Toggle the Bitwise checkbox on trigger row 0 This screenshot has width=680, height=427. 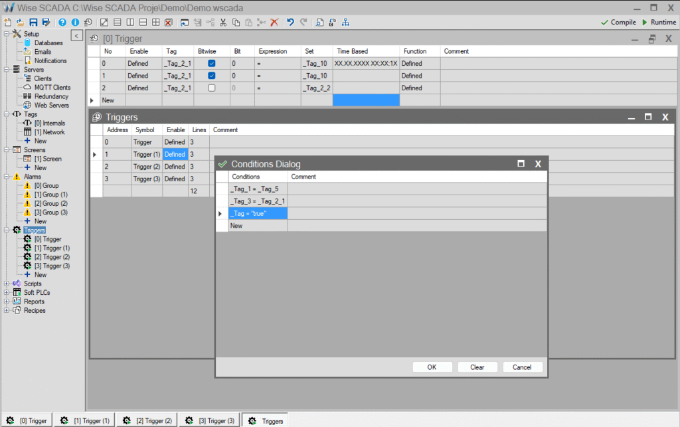pyautogui.click(x=211, y=63)
